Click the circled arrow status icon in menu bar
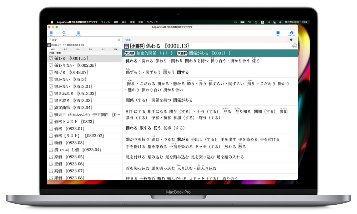 [256, 22]
